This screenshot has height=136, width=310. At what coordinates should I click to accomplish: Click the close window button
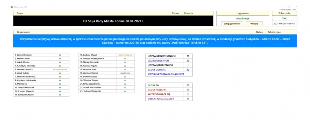(x=296, y=7)
